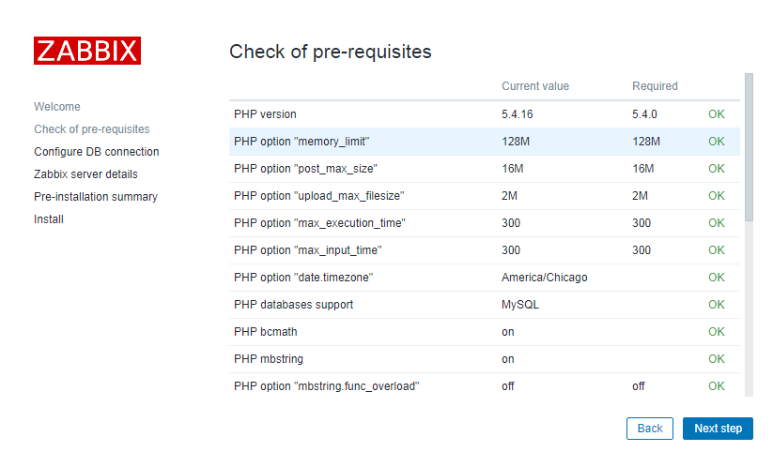Select Install step in sidebar

(x=49, y=219)
